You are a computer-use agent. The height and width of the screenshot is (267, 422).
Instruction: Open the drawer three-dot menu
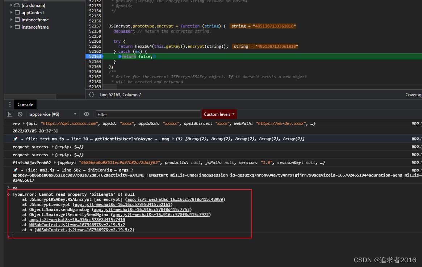[10, 104]
